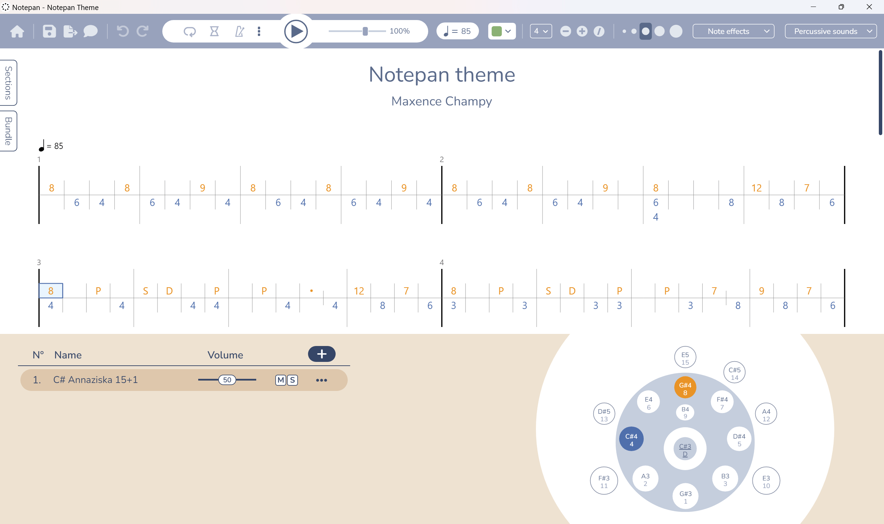Select the second smallest note-size dot

pyautogui.click(x=634, y=31)
